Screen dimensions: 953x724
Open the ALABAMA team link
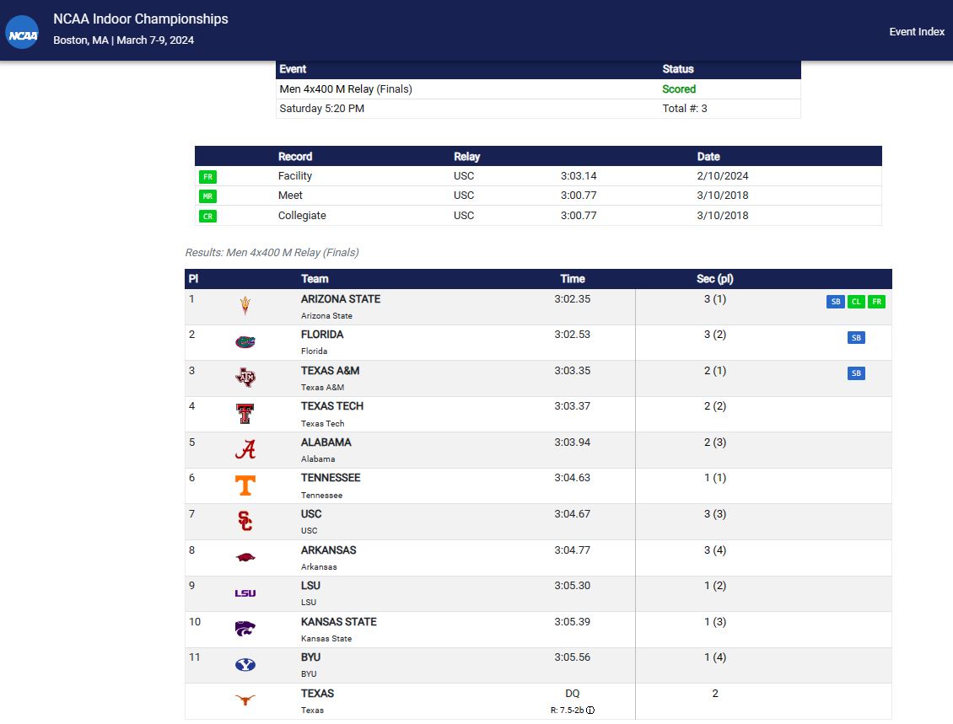tap(326, 442)
